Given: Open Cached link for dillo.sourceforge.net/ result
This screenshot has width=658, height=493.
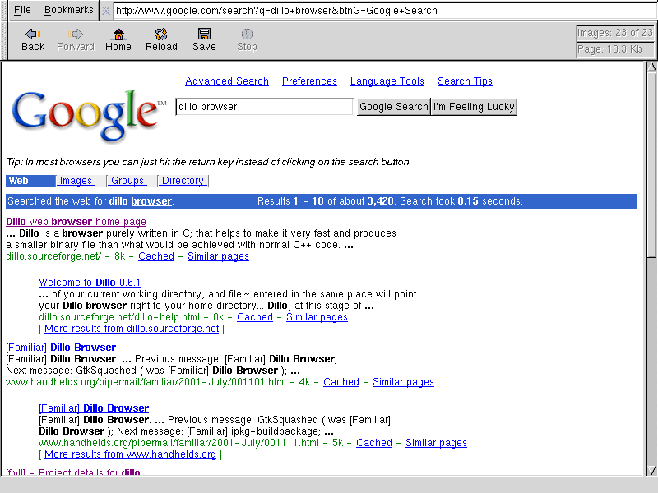Looking at the screenshot, I should tap(156, 256).
